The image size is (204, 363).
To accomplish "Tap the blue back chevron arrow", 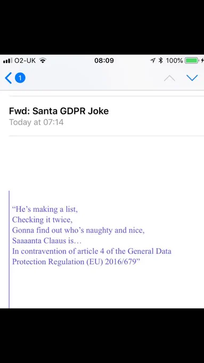I will pyautogui.click(x=8, y=78).
